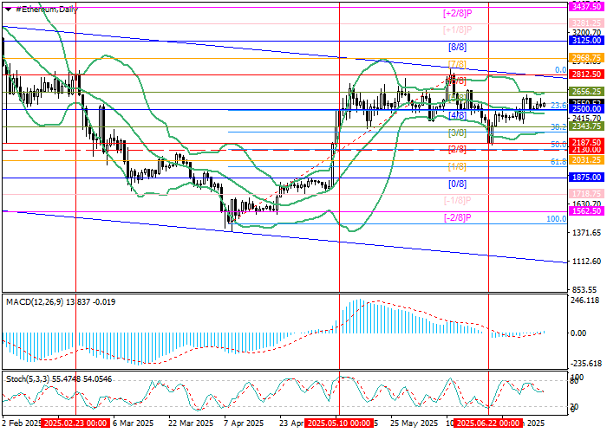The image size is (607, 433).
Task: Click the 61.8 Fibonacci level label
Action: click(558, 161)
